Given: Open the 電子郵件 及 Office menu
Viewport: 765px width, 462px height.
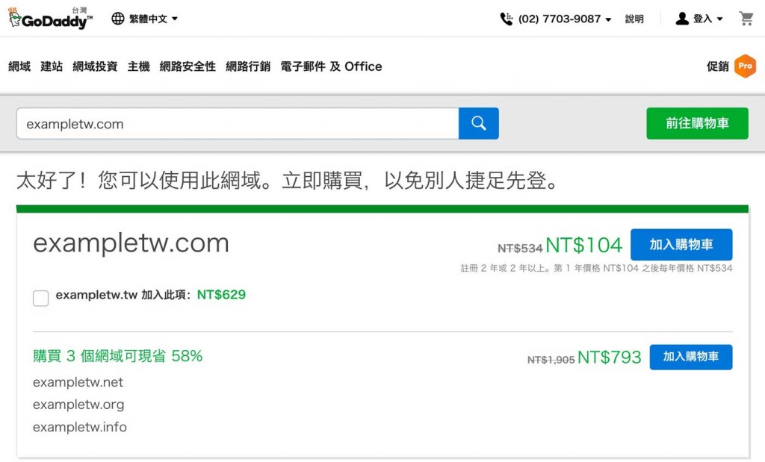Looking at the screenshot, I should coord(331,66).
